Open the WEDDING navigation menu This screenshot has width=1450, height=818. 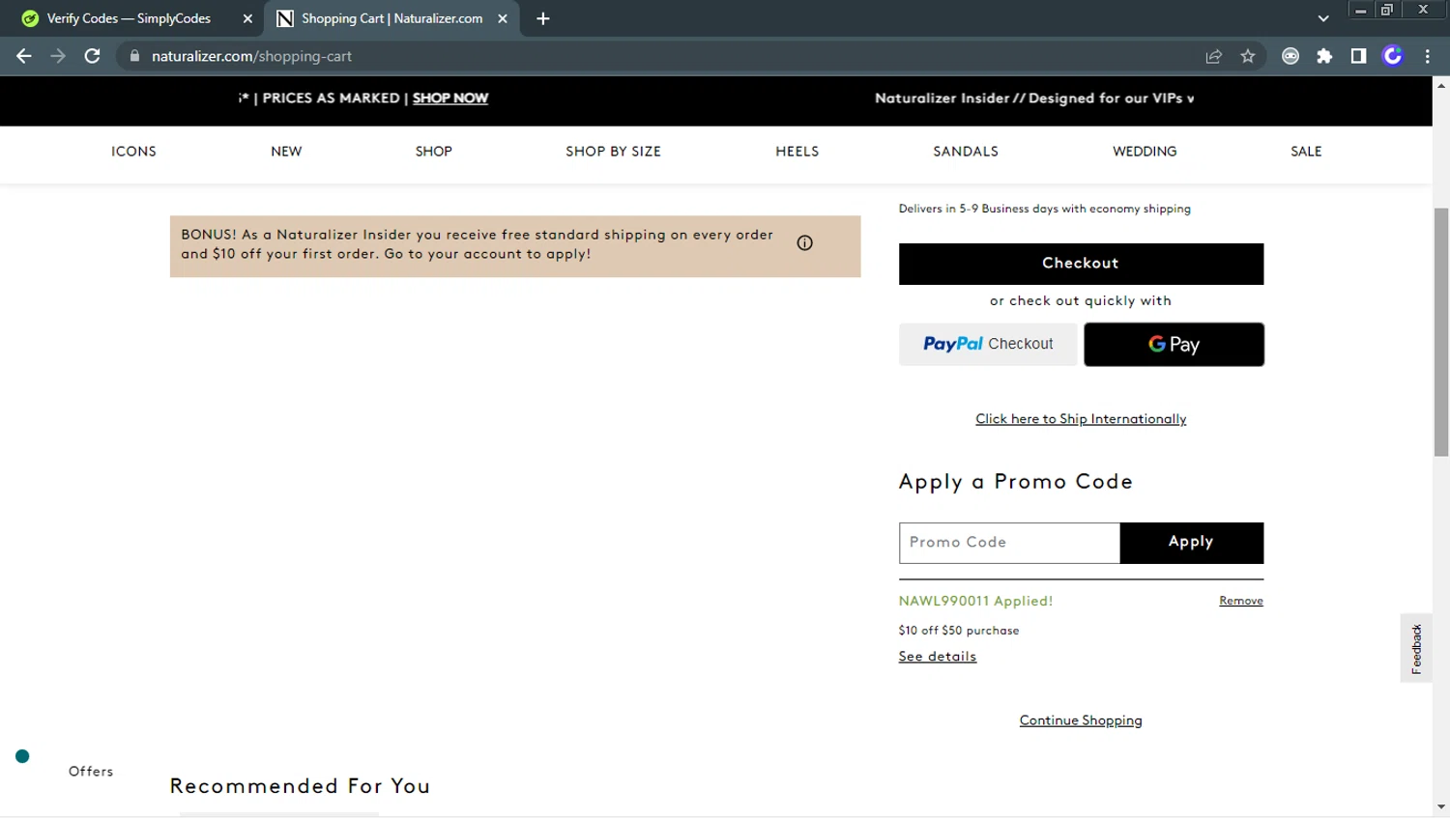coord(1145,152)
